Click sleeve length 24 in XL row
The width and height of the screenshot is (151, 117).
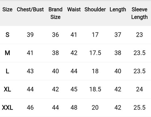click(139, 89)
